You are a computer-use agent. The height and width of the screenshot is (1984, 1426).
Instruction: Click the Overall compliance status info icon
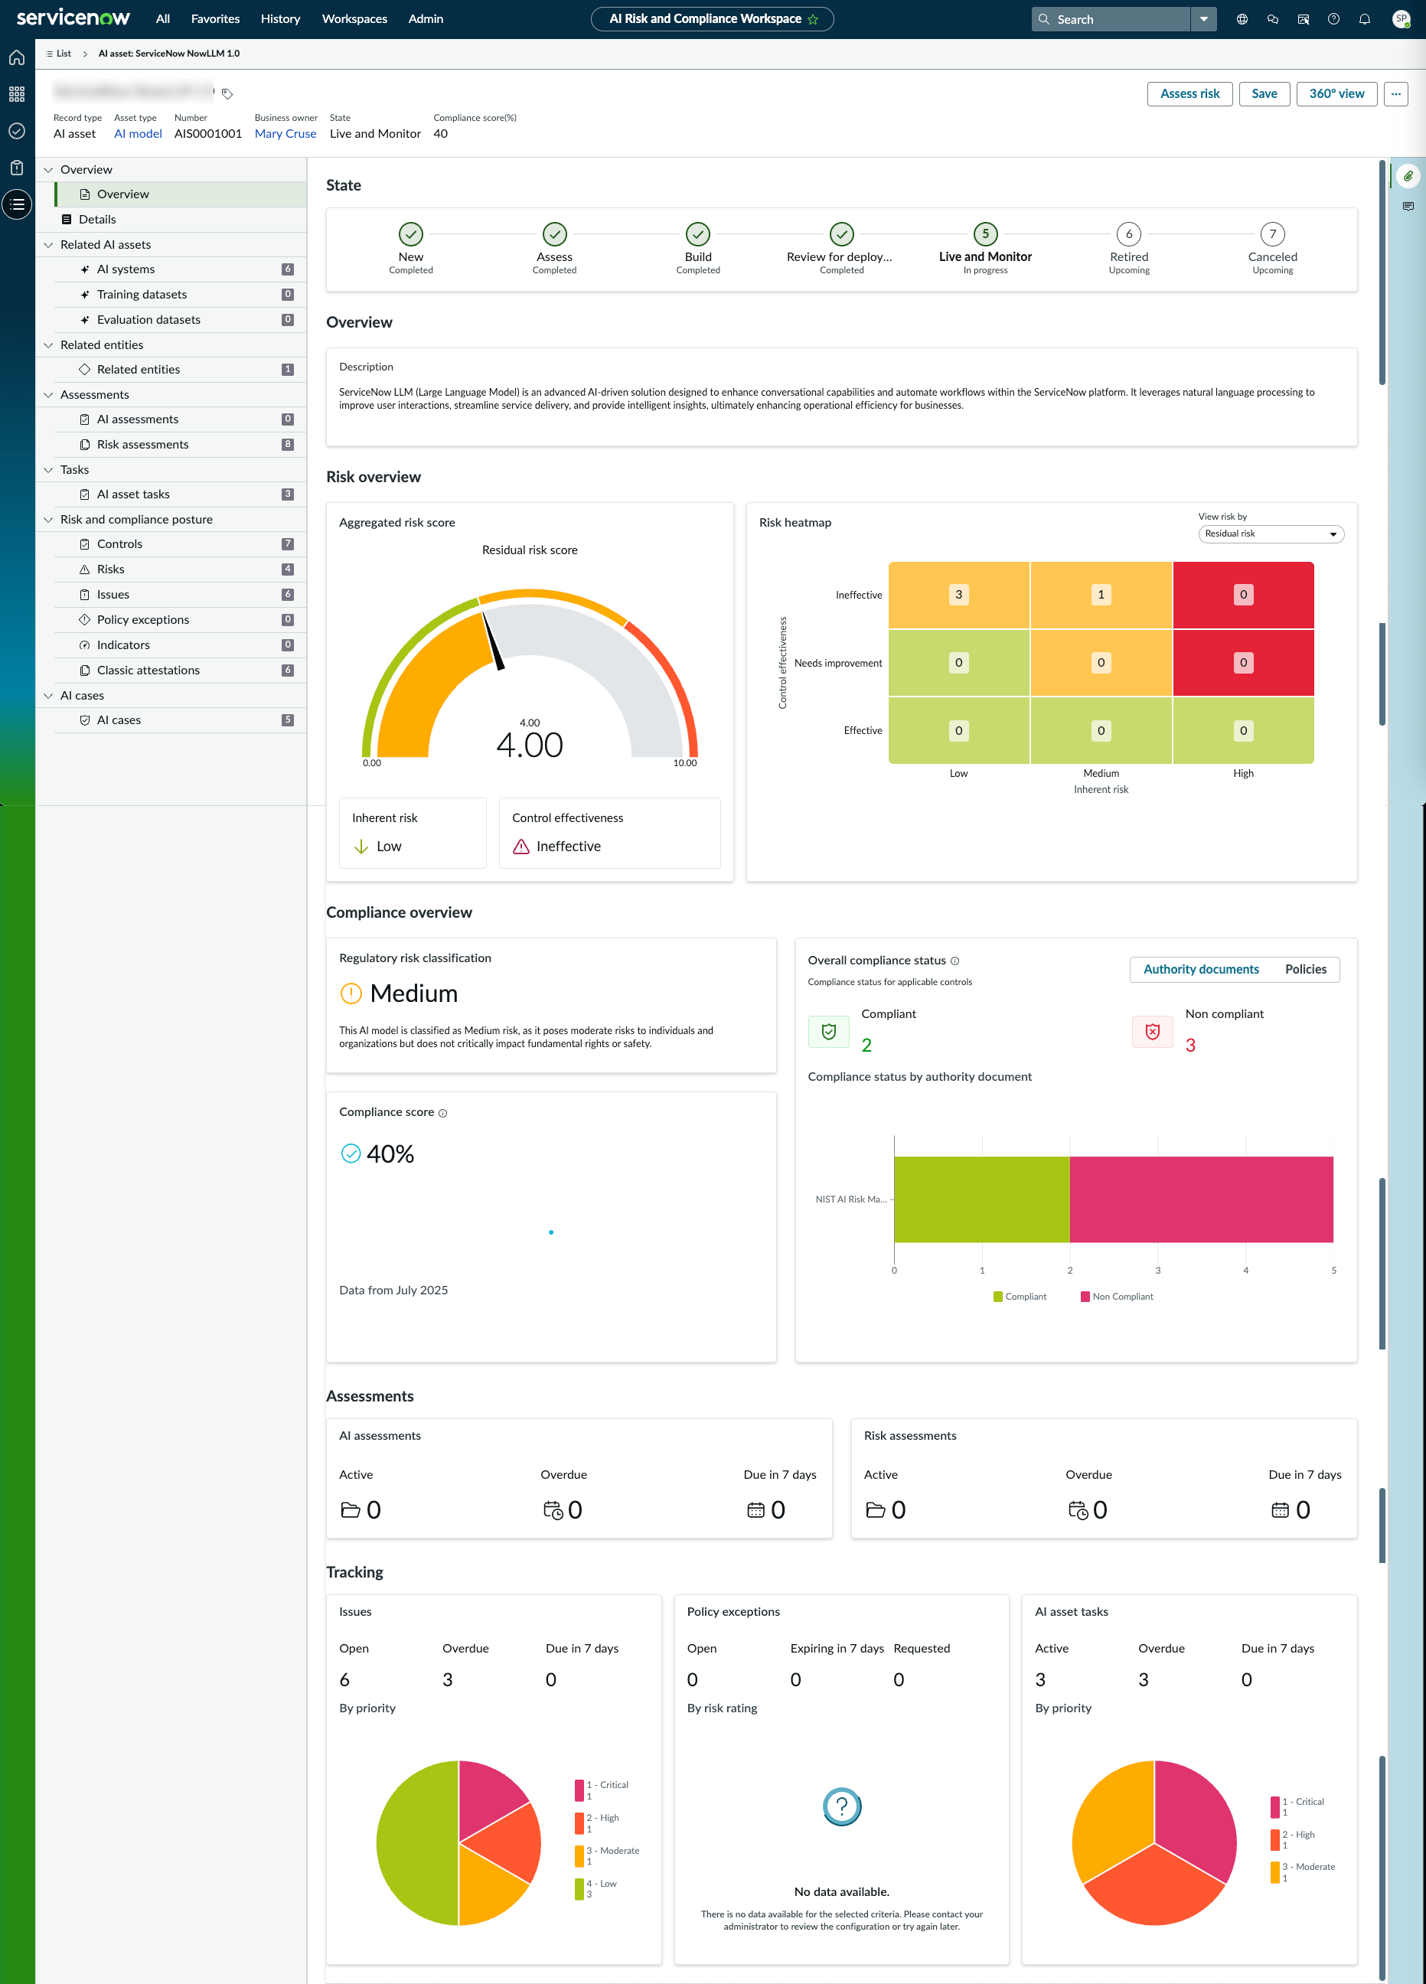pyautogui.click(x=954, y=961)
